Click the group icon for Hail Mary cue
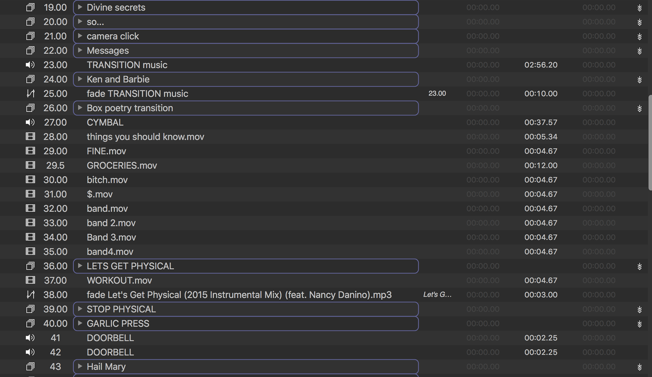Image resolution: width=652 pixels, height=377 pixels. [x=30, y=366]
